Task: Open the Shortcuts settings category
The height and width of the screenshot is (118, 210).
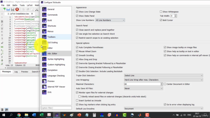Action: (56, 26)
